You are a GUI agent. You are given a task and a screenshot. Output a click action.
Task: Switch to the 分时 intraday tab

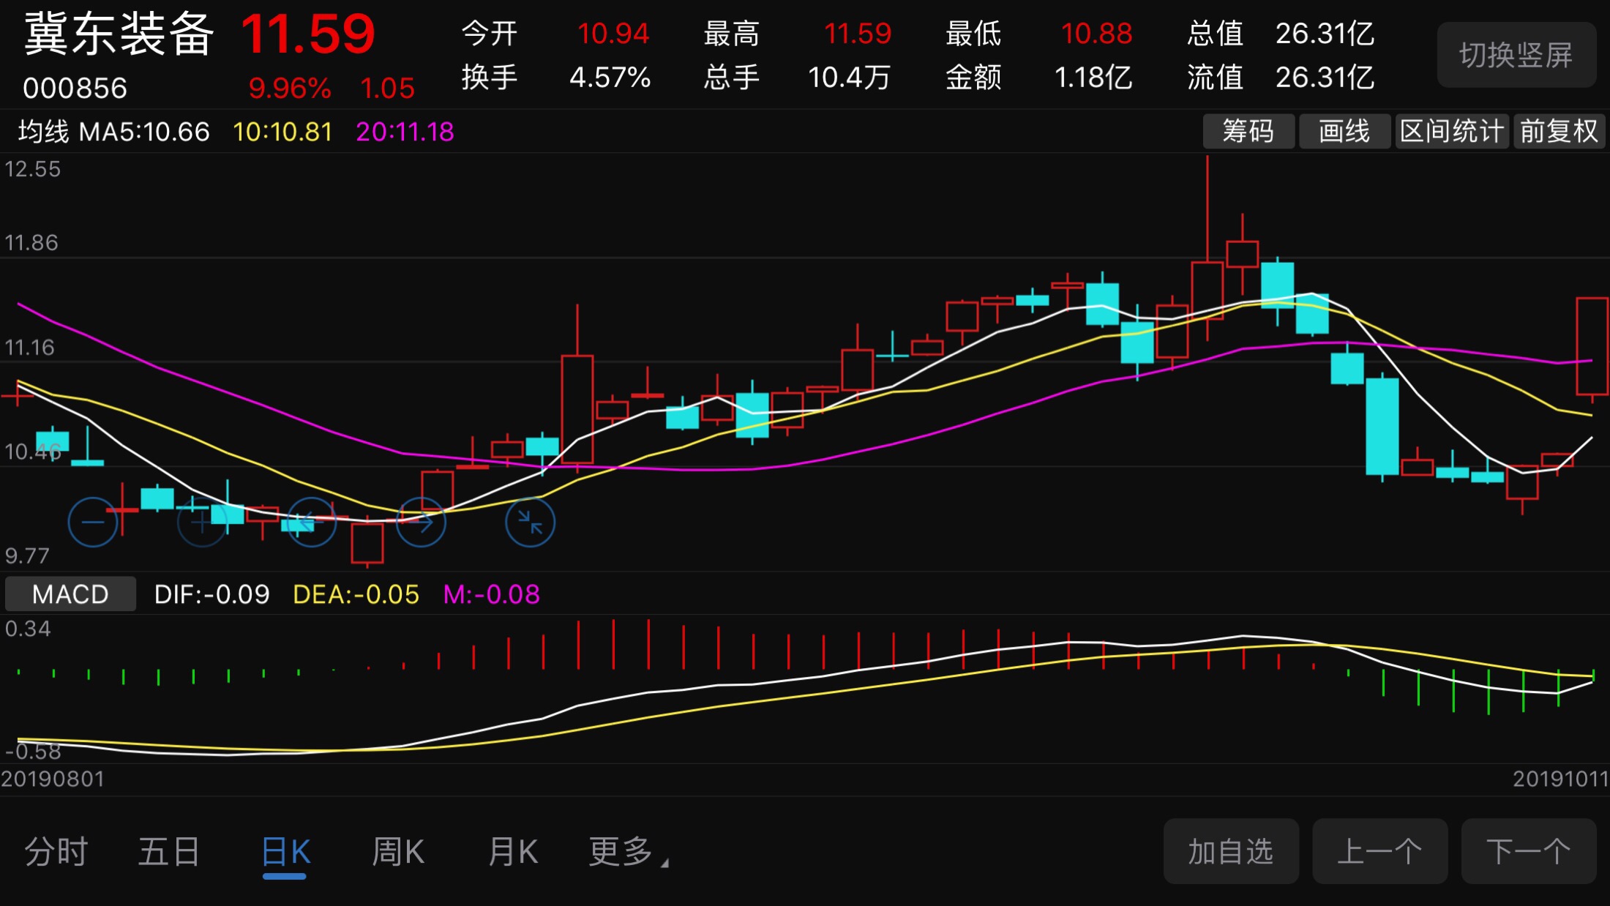56,852
